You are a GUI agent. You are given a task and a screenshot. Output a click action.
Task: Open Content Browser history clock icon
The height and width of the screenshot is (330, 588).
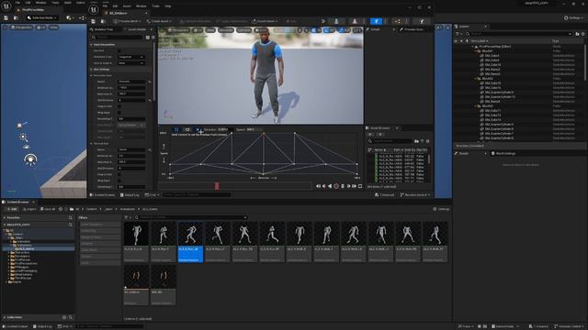point(61,209)
